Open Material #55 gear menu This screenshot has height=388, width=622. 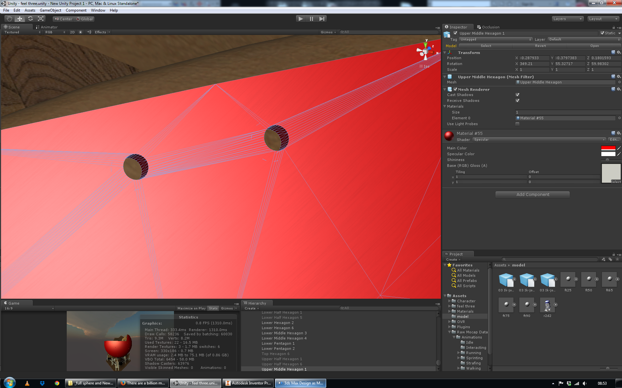(x=618, y=133)
